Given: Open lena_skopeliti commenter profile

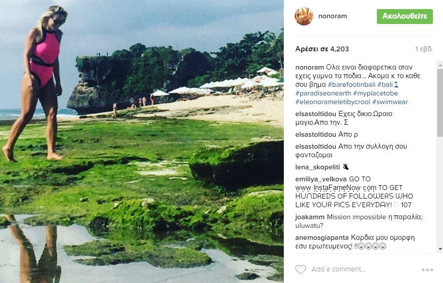Looking at the screenshot, I should [318, 167].
